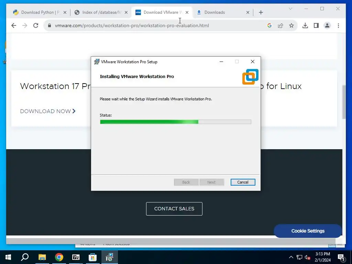352x264 pixels.
Task: Open Chrome downloads tray icon
Action: pos(305,25)
